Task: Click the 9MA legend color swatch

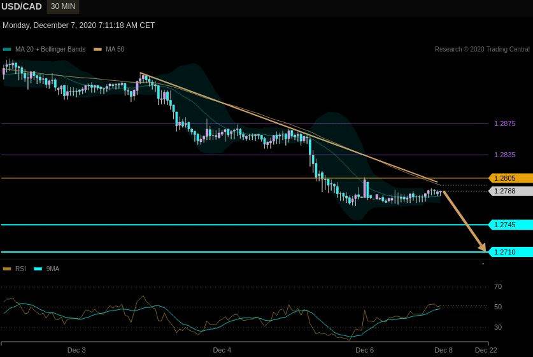Action: pos(38,269)
